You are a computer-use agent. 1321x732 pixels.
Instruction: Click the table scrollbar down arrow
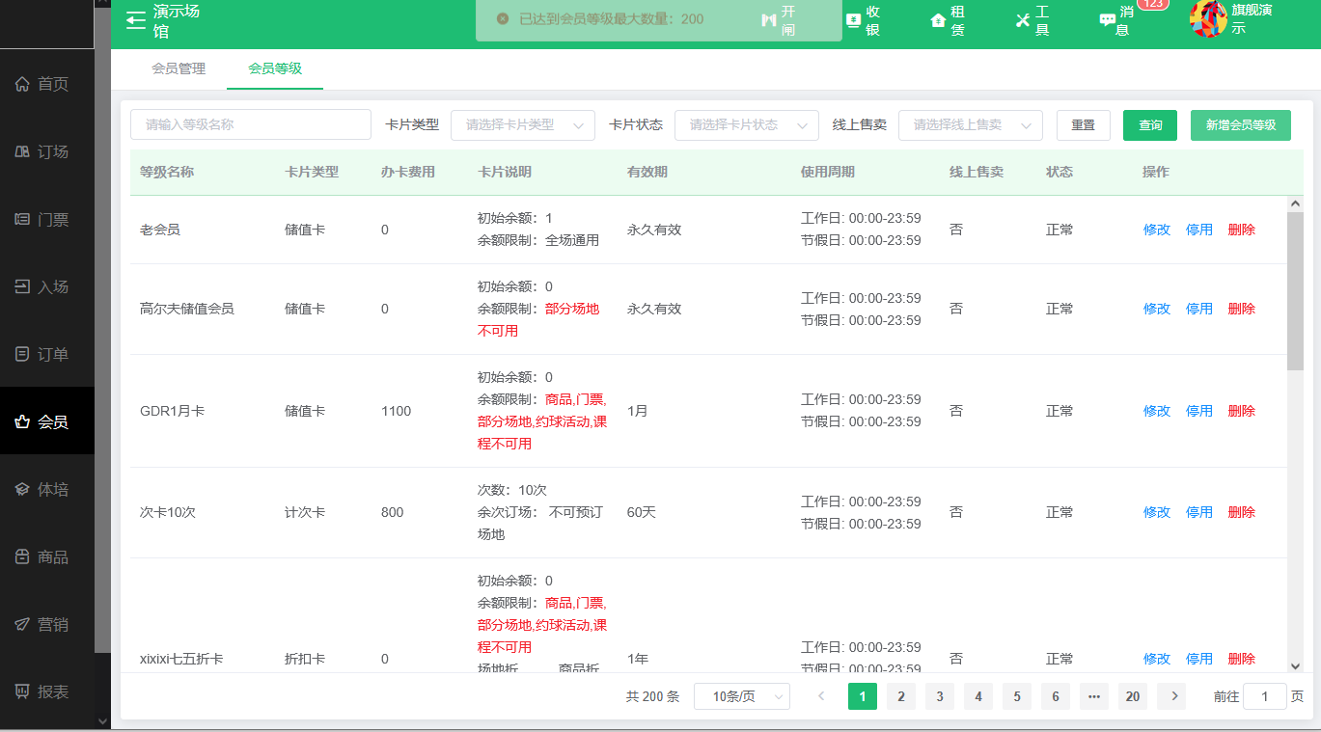tap(1295, 665)
